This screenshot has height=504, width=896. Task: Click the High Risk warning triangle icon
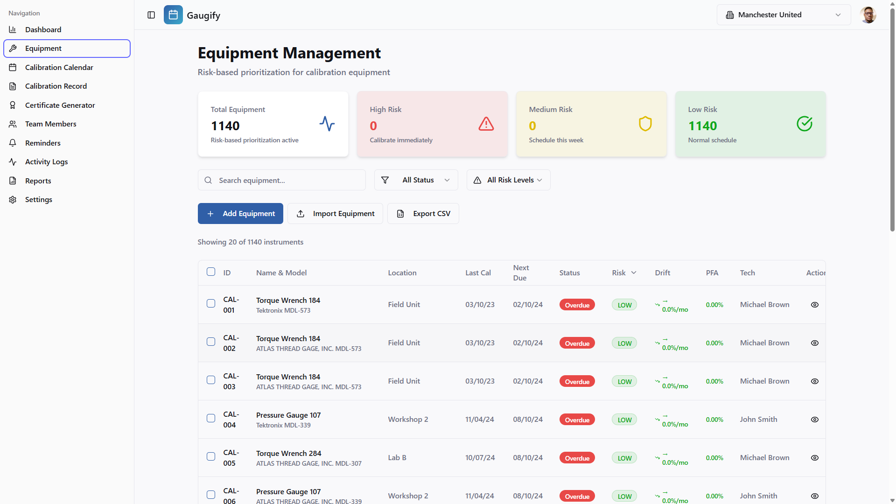point(486,124)
